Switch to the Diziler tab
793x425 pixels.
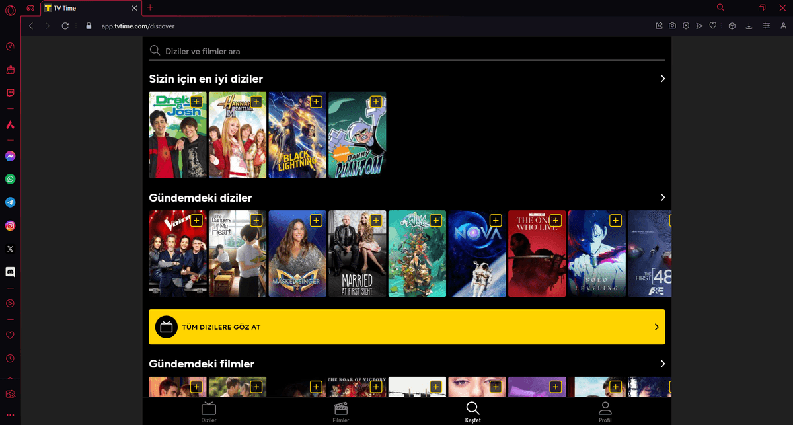click(x=209, y=411)
